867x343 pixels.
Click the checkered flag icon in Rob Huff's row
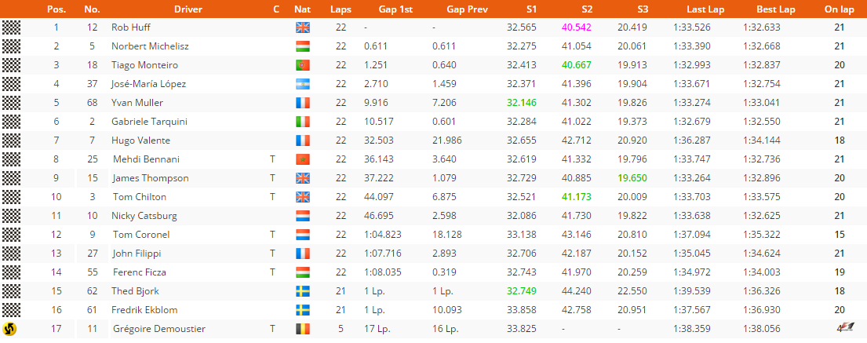(10, 27)
